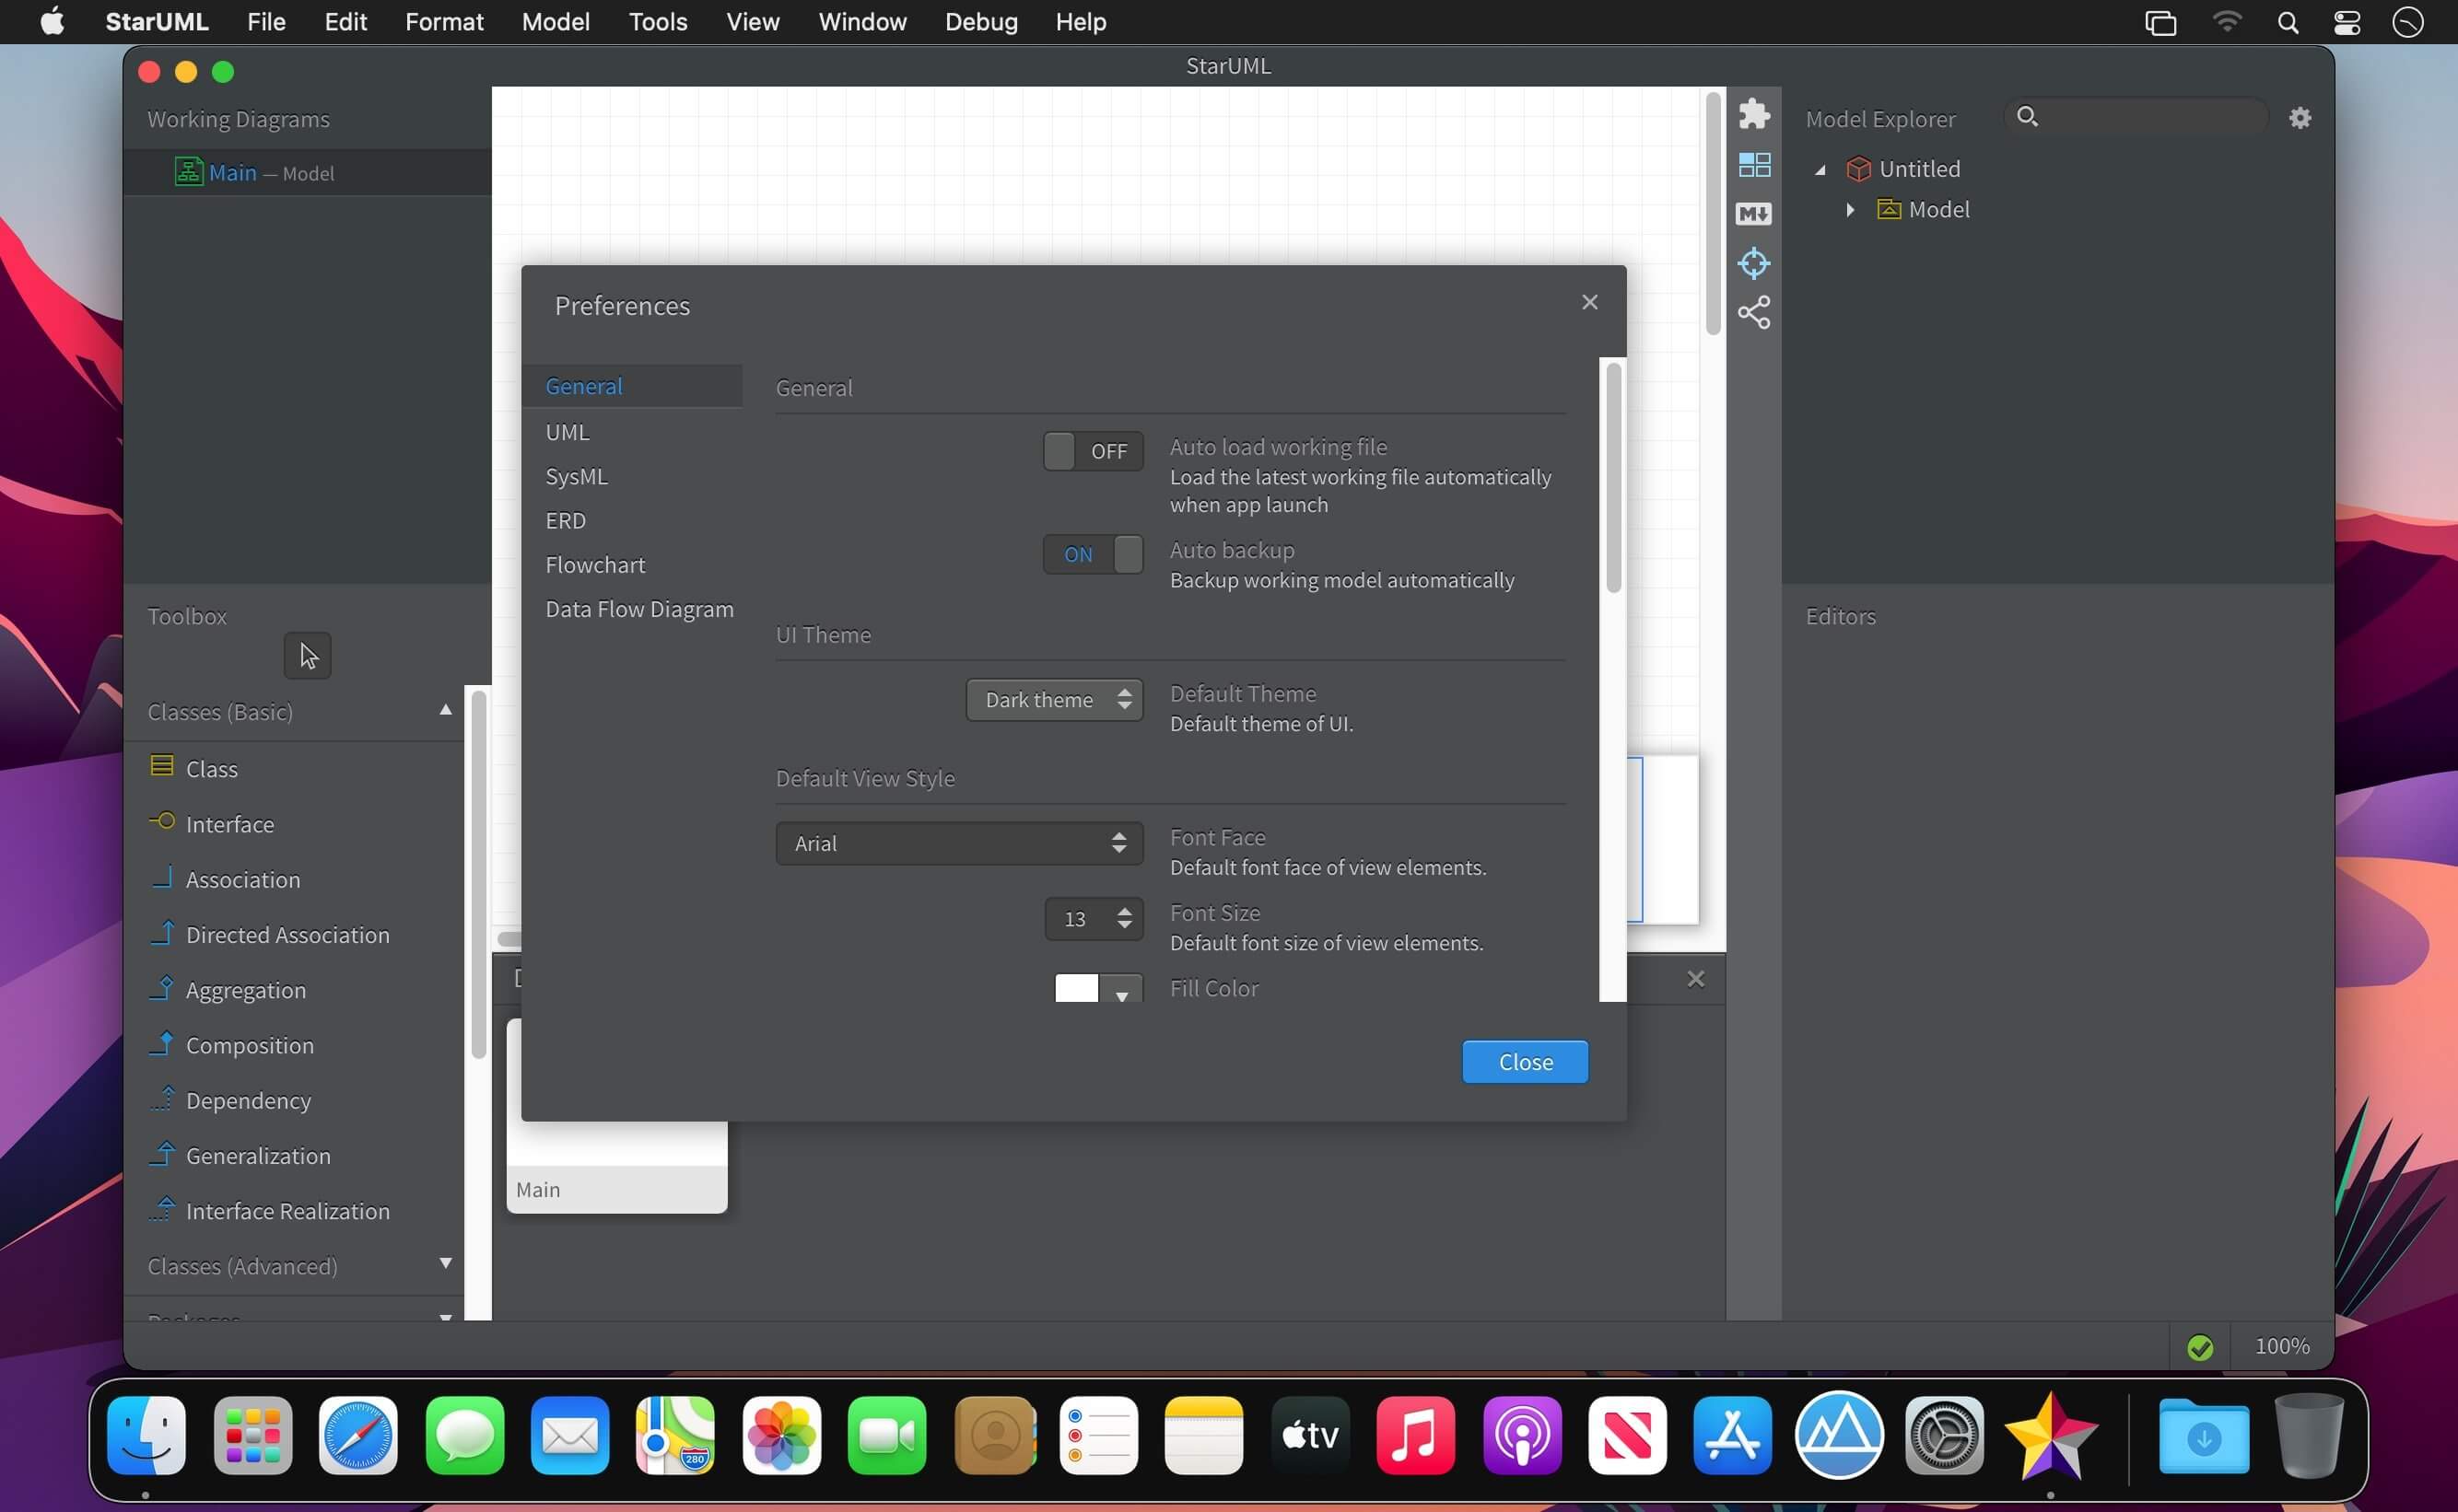Screen dimensions: 2458x1512
Task: Open the Arial font face dropdown
Action: (x=958, y=843)
